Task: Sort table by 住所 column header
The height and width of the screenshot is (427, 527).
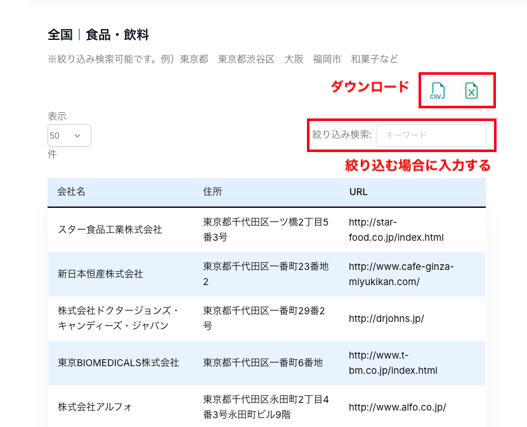Action: (x=212, y=192)
